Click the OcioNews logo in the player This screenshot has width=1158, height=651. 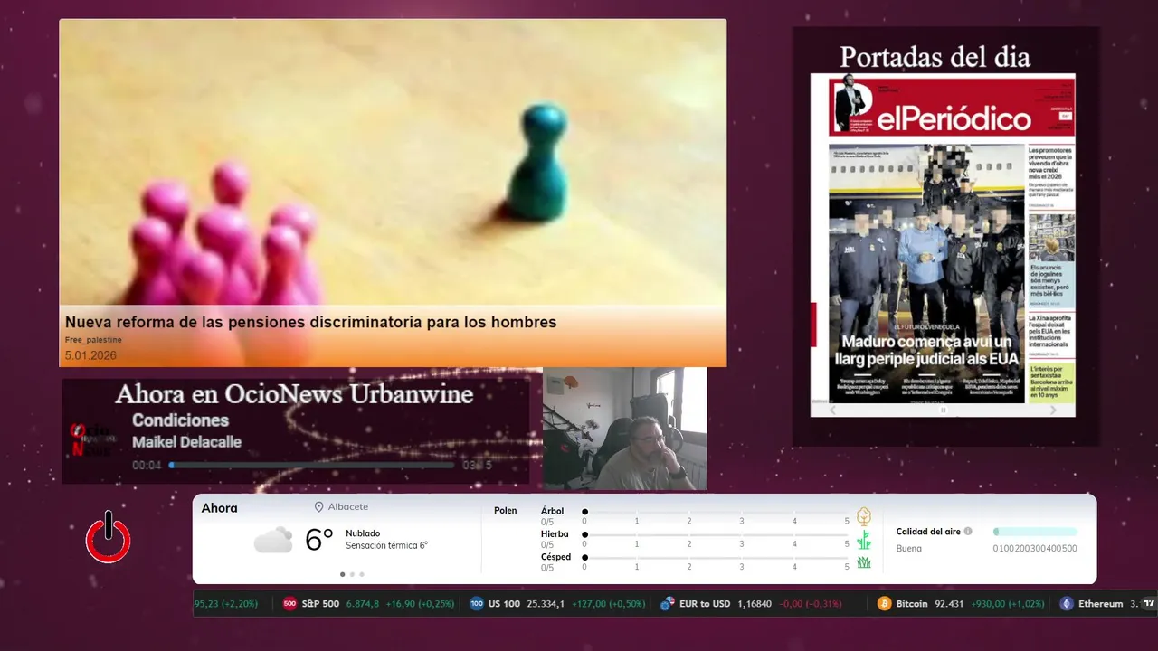tap(91, 440)
